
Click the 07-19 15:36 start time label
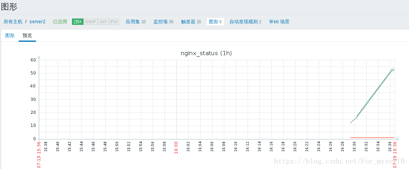point(39,154)
